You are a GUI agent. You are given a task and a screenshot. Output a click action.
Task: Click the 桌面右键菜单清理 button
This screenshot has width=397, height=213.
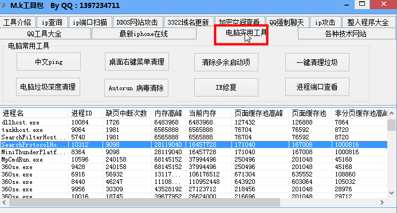point(137,62)
